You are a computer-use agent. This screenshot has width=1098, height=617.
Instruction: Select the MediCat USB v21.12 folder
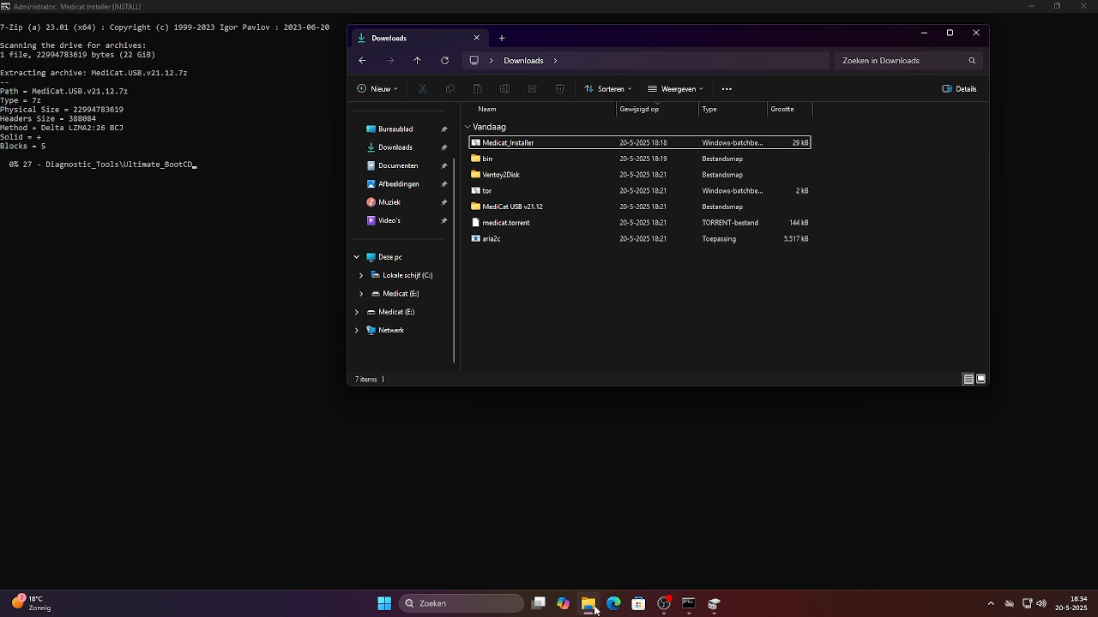click(x=640, y=207)
